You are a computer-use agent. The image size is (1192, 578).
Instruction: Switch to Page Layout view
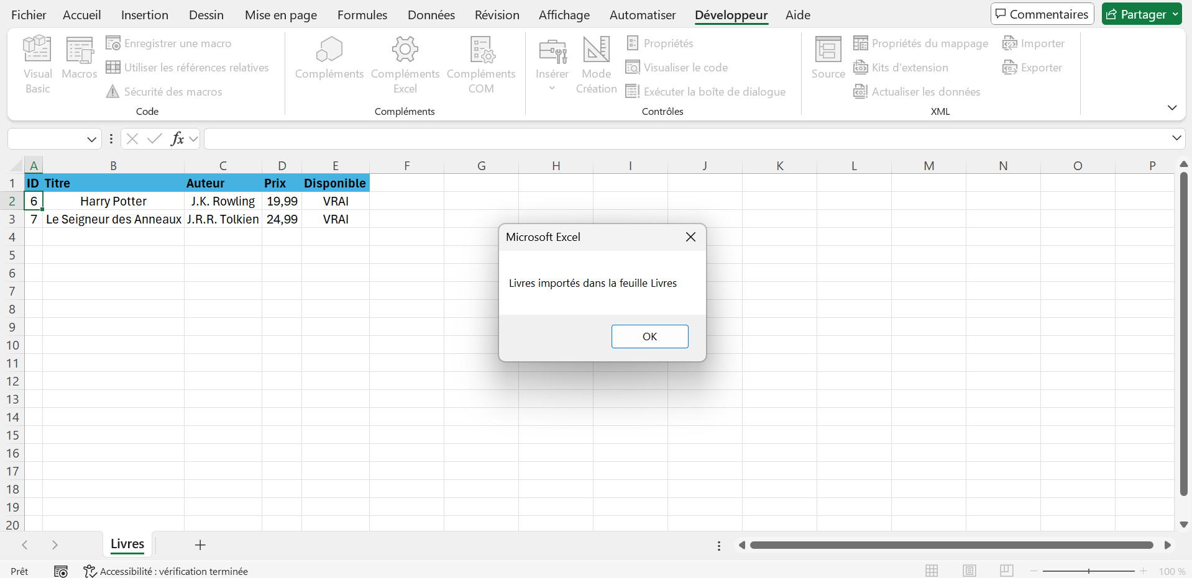pos(970,571)
